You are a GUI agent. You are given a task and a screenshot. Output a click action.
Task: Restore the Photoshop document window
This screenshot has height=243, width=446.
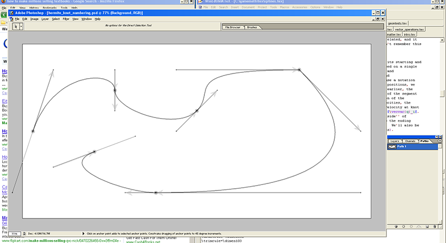click(378, 19)
